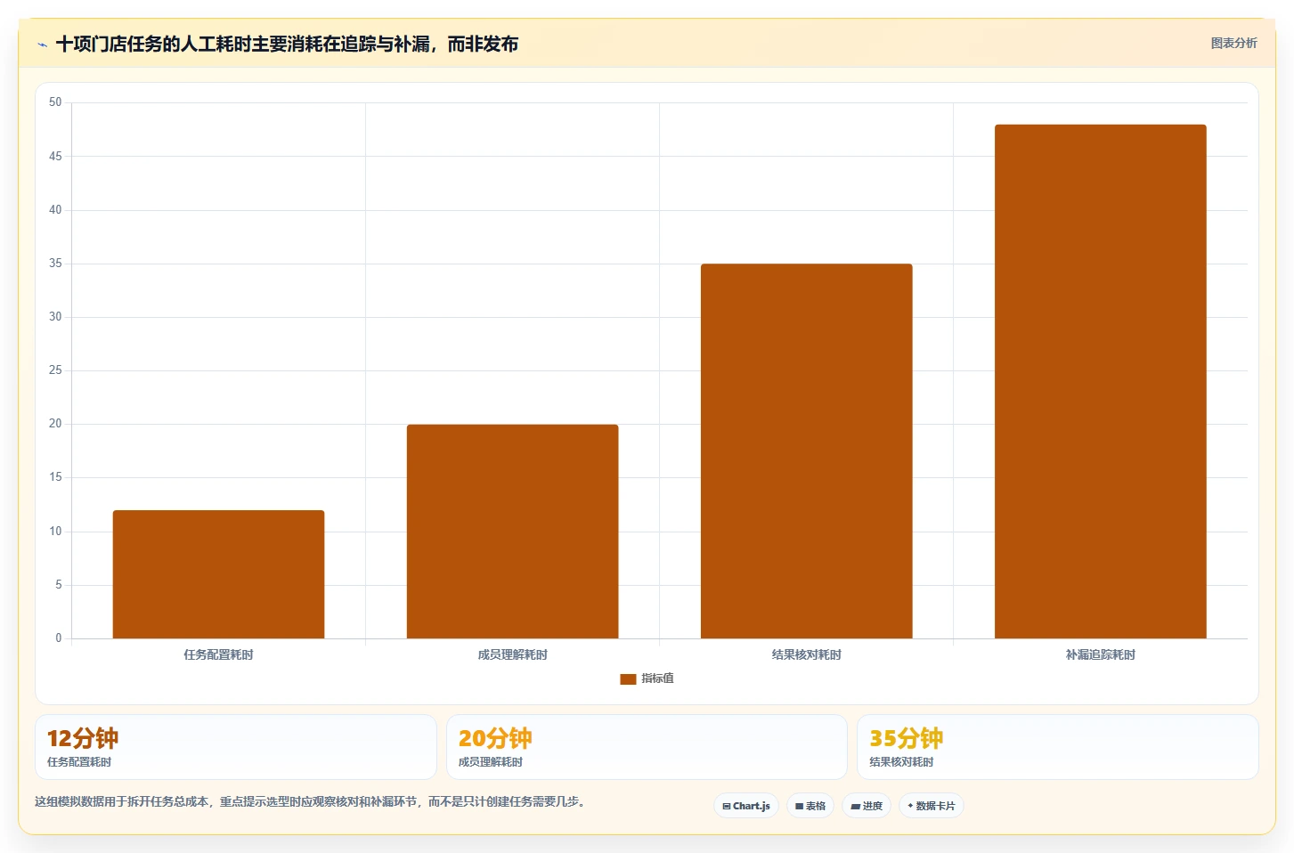Click the footnote text starting 这组模拟数据
Image resolution: width=1294 pixels, height=853 pixels.
(x=312, y=801)
